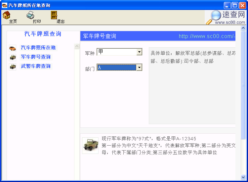Click the 部门 combo box showing A
This screenshot has width=248, height=182.
coord(119,68)
